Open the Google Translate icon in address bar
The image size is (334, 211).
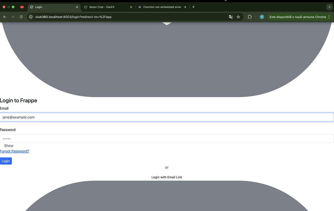(231, 17)
